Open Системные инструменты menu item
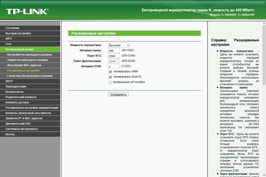 (x=30, y=129)
